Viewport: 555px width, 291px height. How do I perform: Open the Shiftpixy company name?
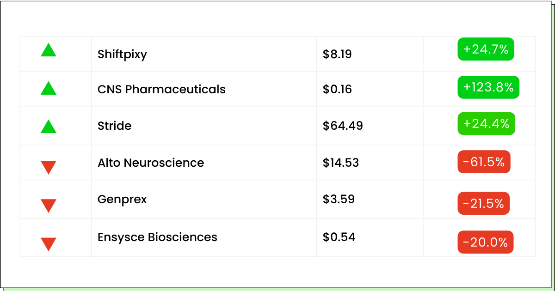(x=122, y=55)
